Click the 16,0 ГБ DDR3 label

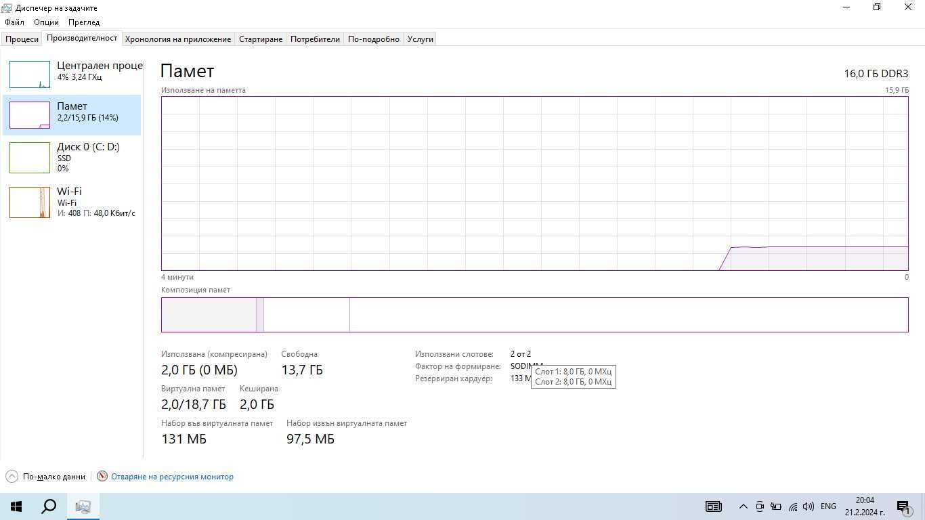[x=876, y=73]
